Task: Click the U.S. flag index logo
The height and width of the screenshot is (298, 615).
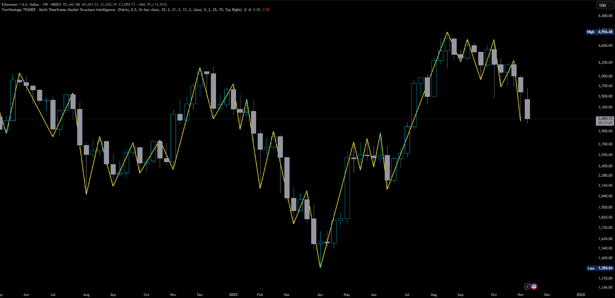Action: (x=534, y=286)
